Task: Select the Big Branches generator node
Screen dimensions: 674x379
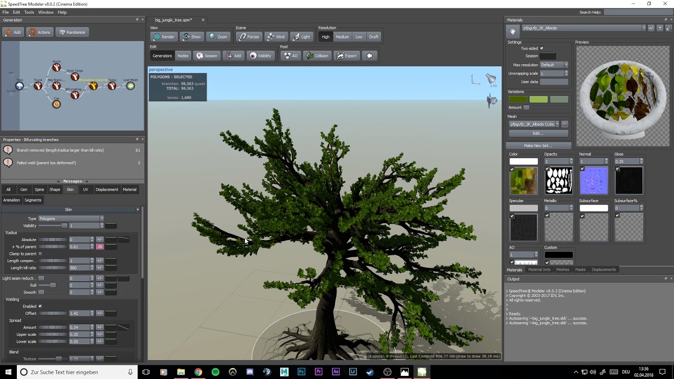Action: click(56, 86)
